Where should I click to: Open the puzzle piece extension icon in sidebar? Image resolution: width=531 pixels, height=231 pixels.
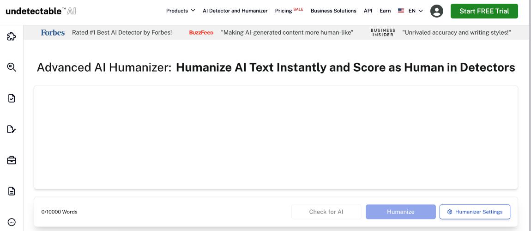(x=12, y=36)
